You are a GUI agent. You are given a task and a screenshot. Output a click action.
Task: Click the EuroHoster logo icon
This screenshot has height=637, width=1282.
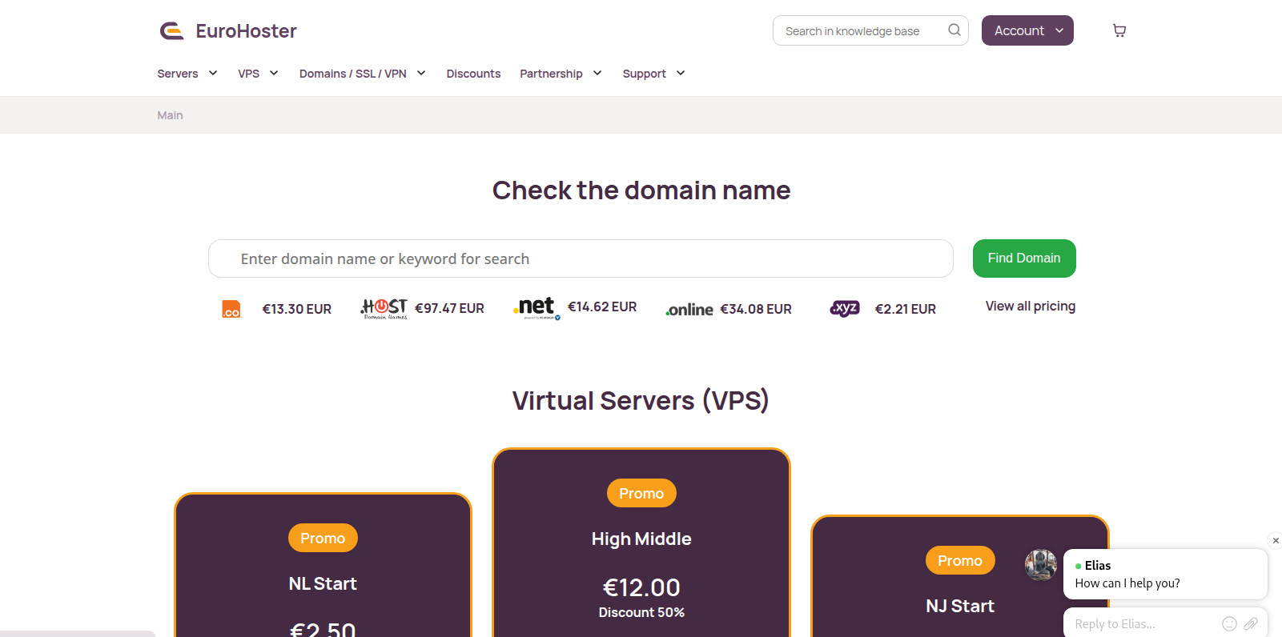coord(171,31)
